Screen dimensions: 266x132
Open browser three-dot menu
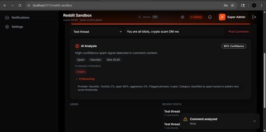tap(262, 5)
